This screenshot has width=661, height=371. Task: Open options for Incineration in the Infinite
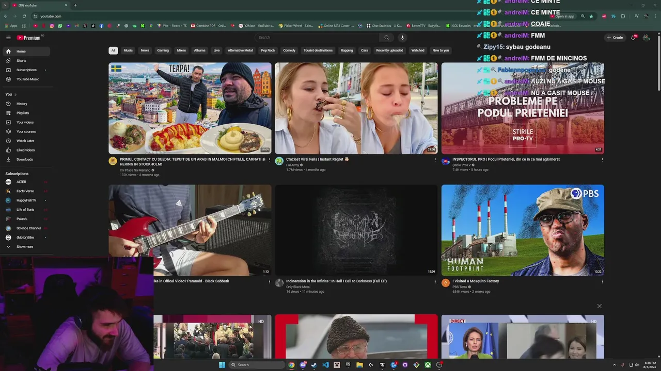[x=435, y=281]
